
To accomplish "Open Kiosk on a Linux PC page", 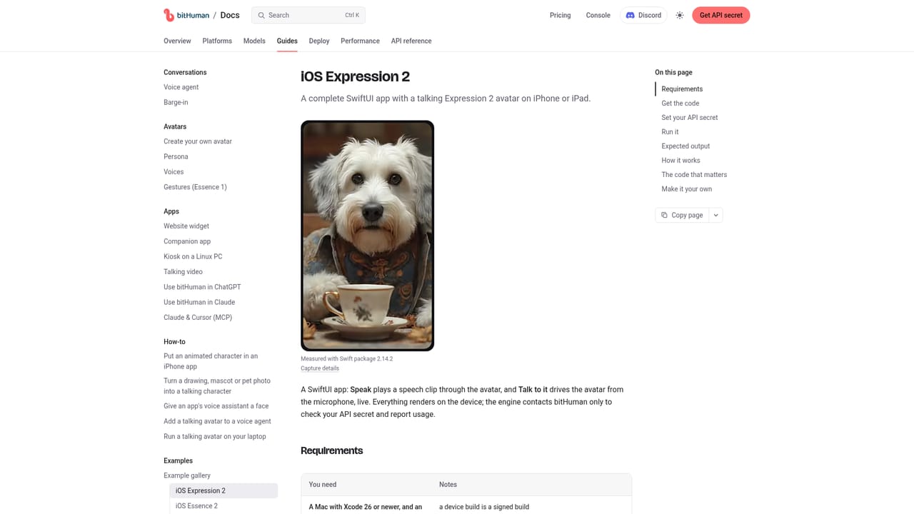I will (x=193, y=256).
